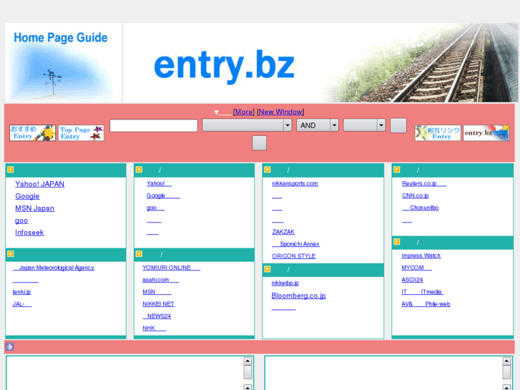Open NIKKEI NET link

coord(158,303)
